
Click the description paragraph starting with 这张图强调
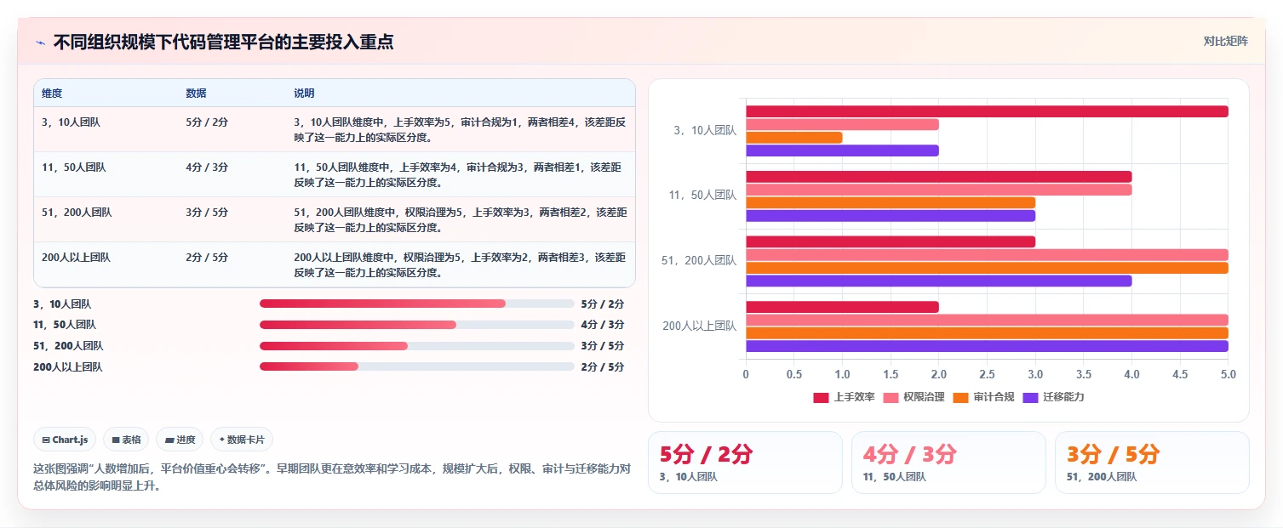(x=332, y=478)
